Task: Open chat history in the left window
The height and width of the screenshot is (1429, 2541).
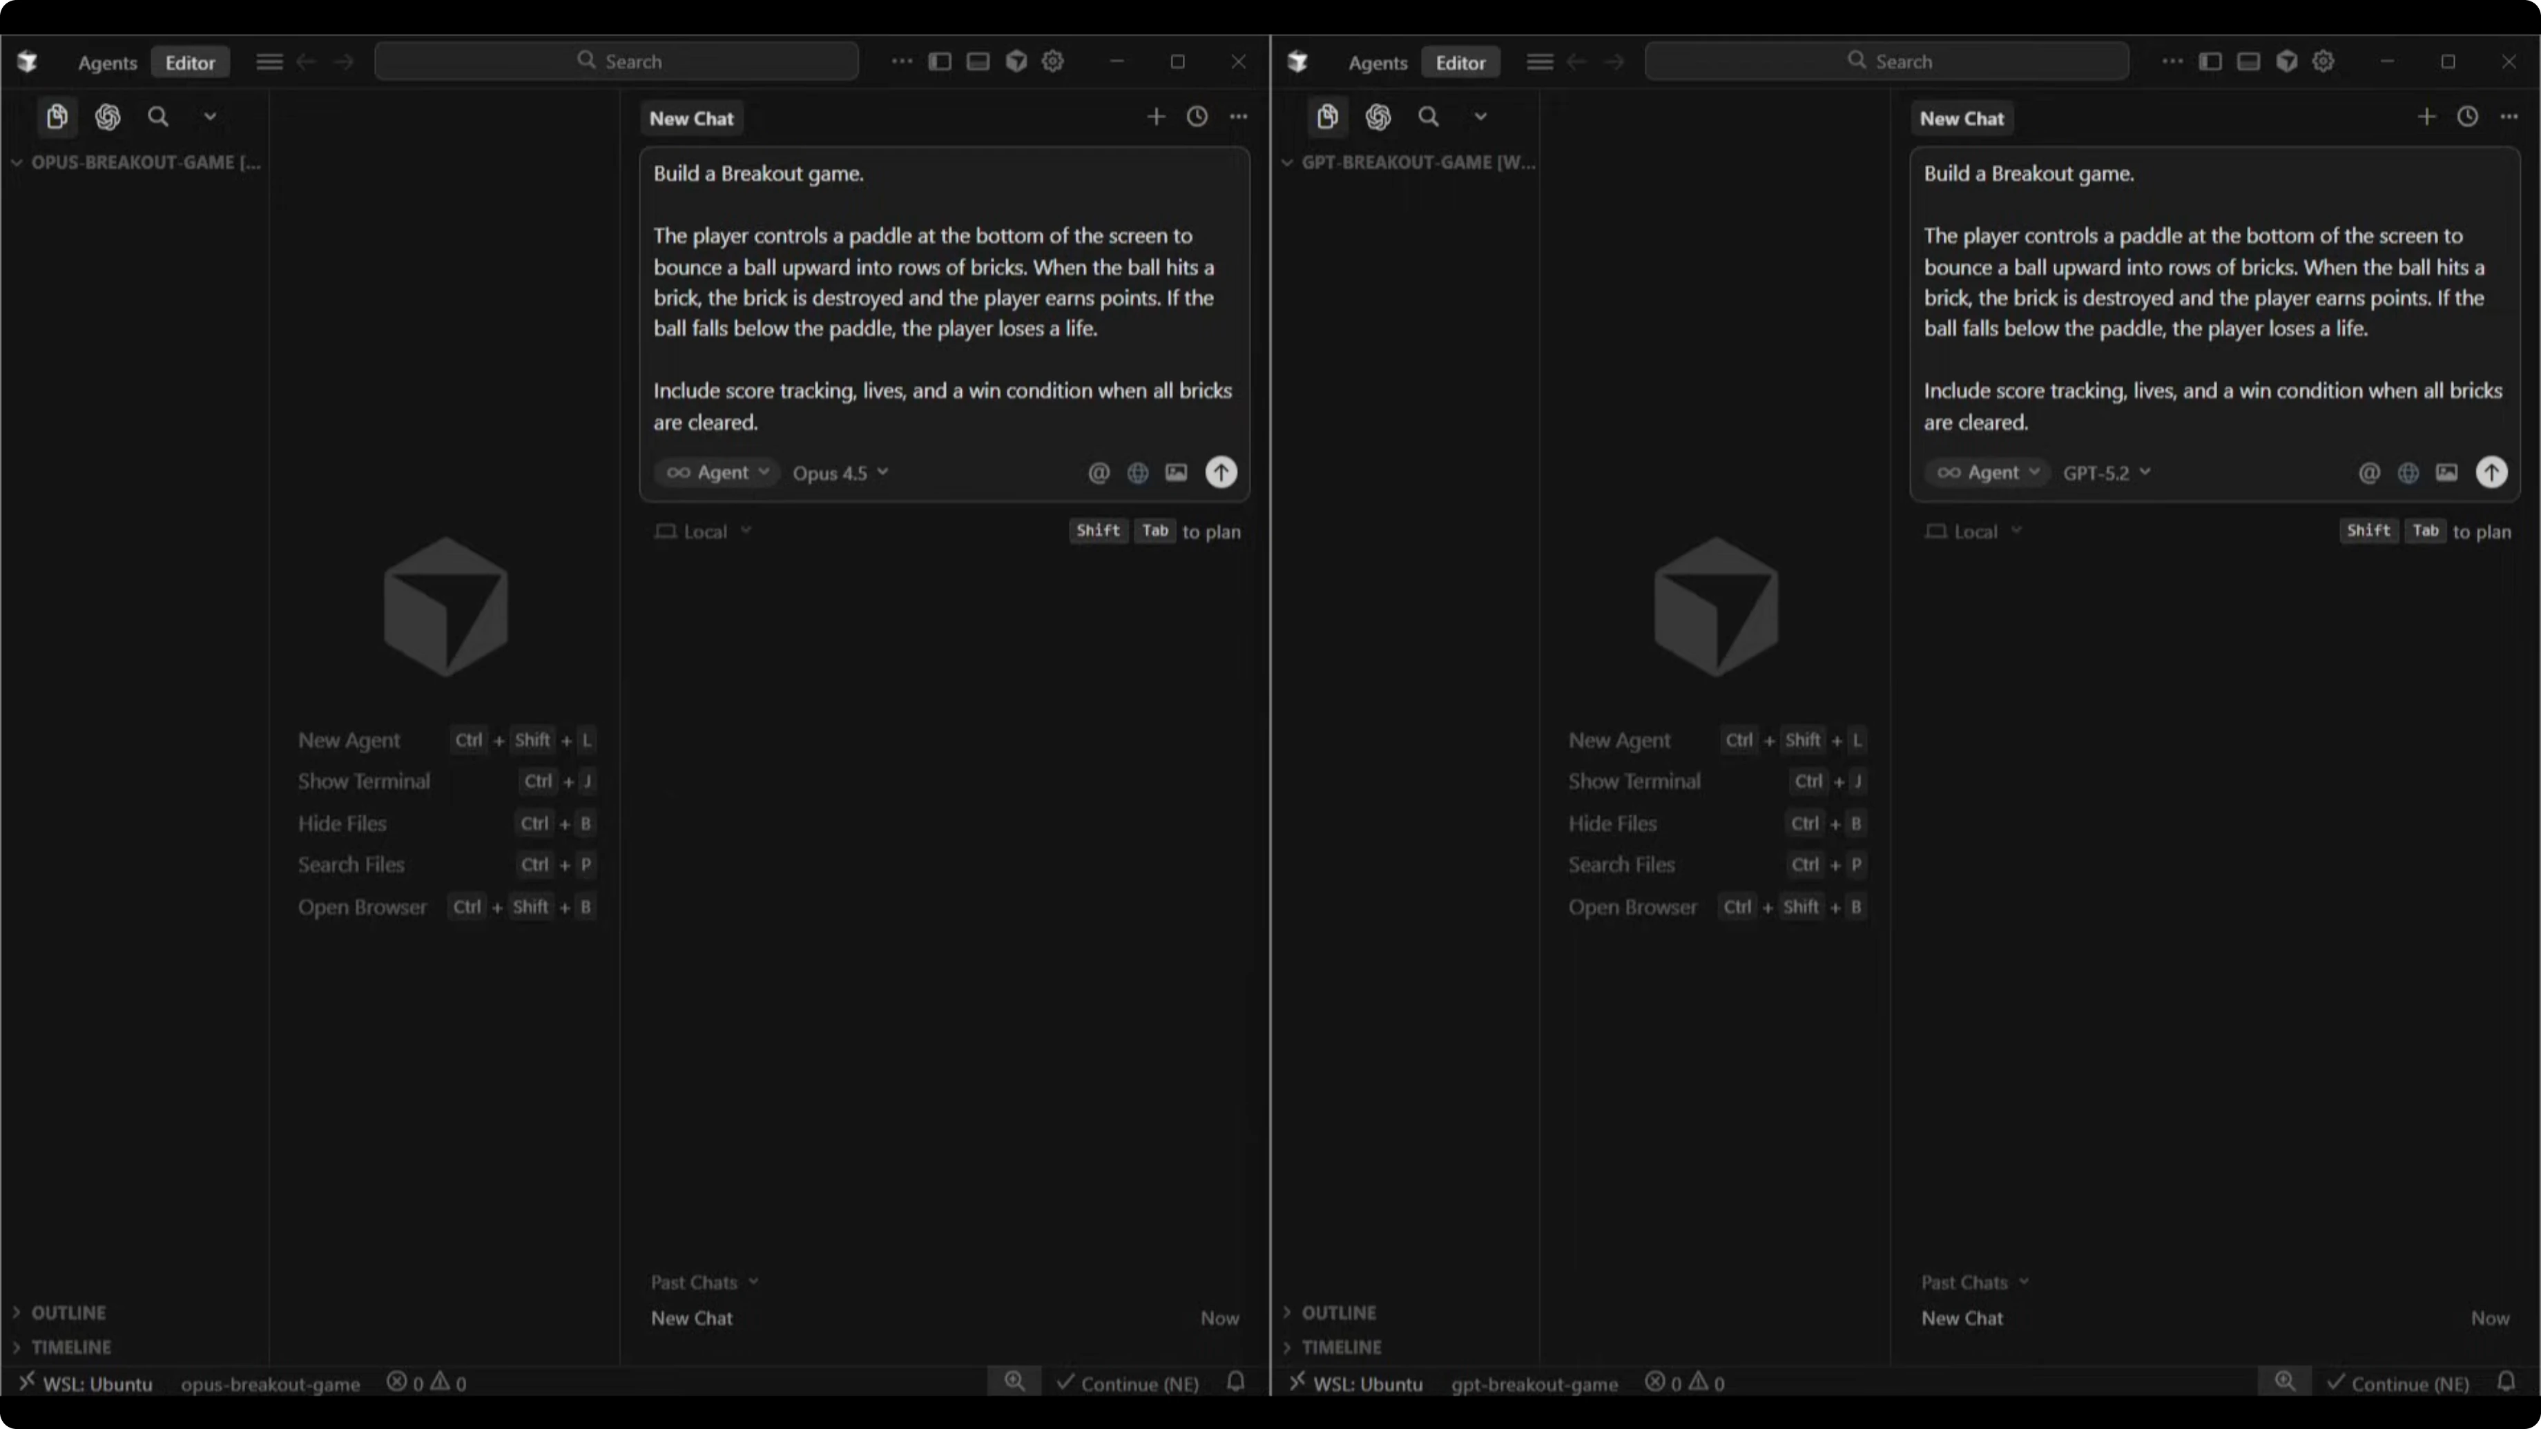Action: (1197, 117)
